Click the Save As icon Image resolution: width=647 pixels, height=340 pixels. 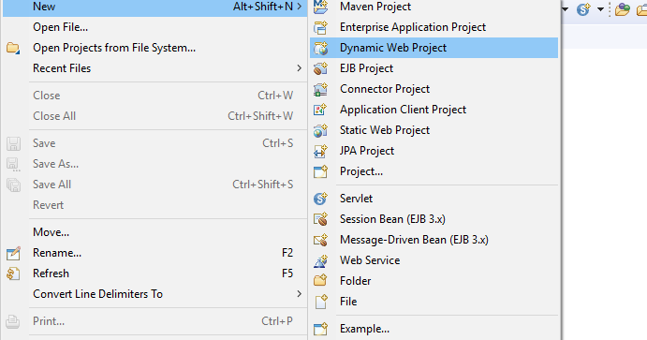13,164
